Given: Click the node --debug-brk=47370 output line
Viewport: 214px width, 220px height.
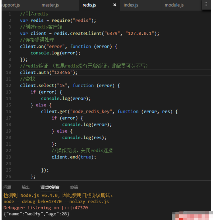Looking at the screenshot, I should 56,202.
